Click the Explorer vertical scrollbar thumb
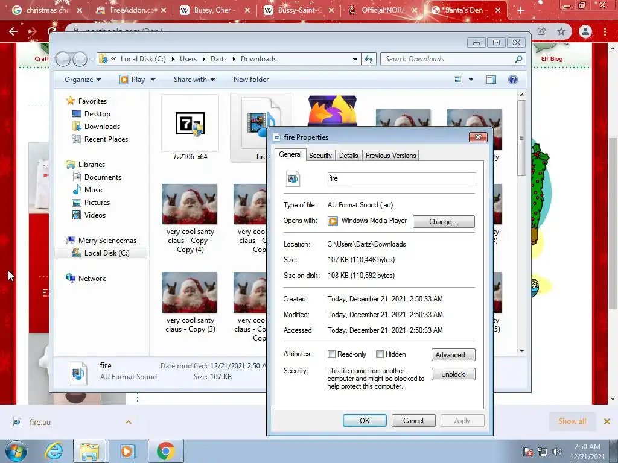The width and height of the screenshot is (618, 463). pos(522,138)
